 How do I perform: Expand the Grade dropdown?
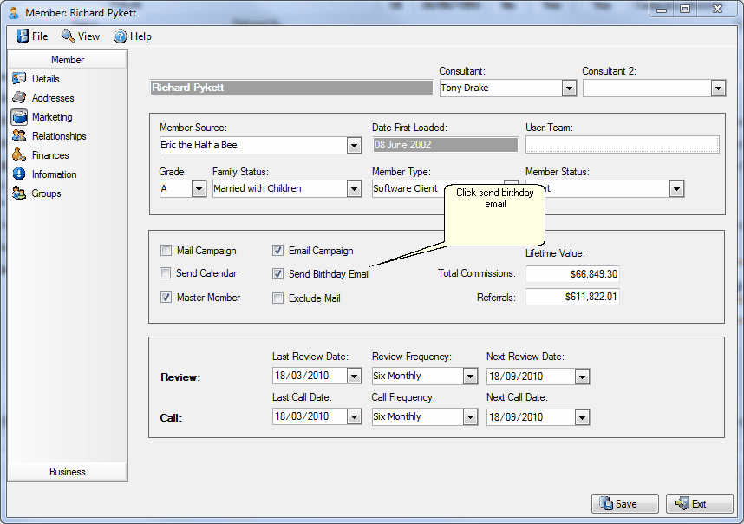click(x=199, y=189)
